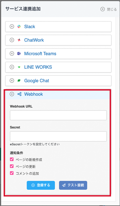120x206 pixels.
Task: Click the Secretトークンを設定してください hint text
Action: click(x=35, y=144)
